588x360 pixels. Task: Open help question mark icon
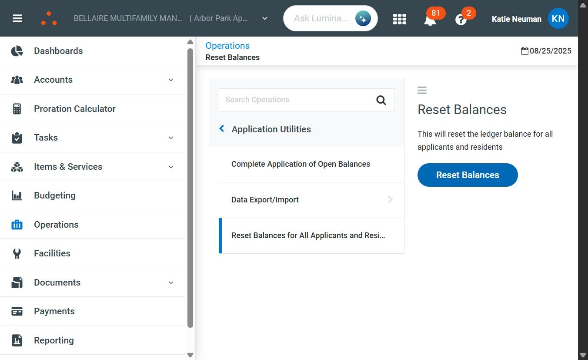pos(461,20)
